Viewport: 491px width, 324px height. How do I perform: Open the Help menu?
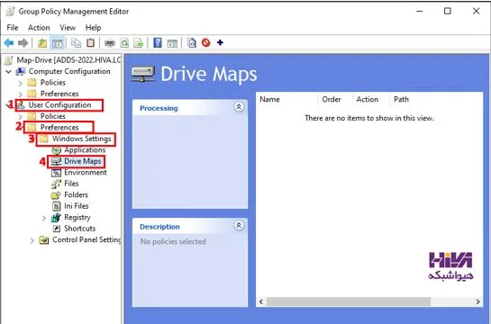point(94,28)
